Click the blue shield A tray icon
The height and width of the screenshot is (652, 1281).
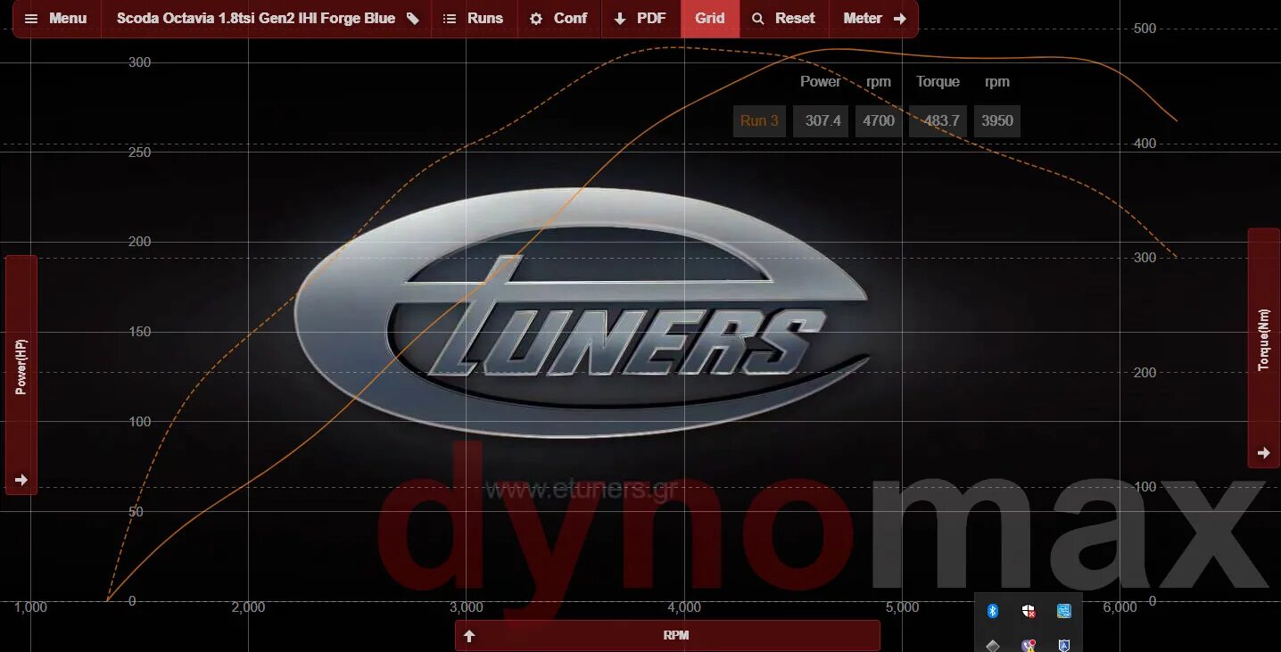tap(1063, 645)
